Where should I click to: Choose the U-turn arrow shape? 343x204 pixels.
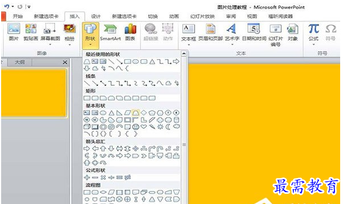[x=160, y=149]
